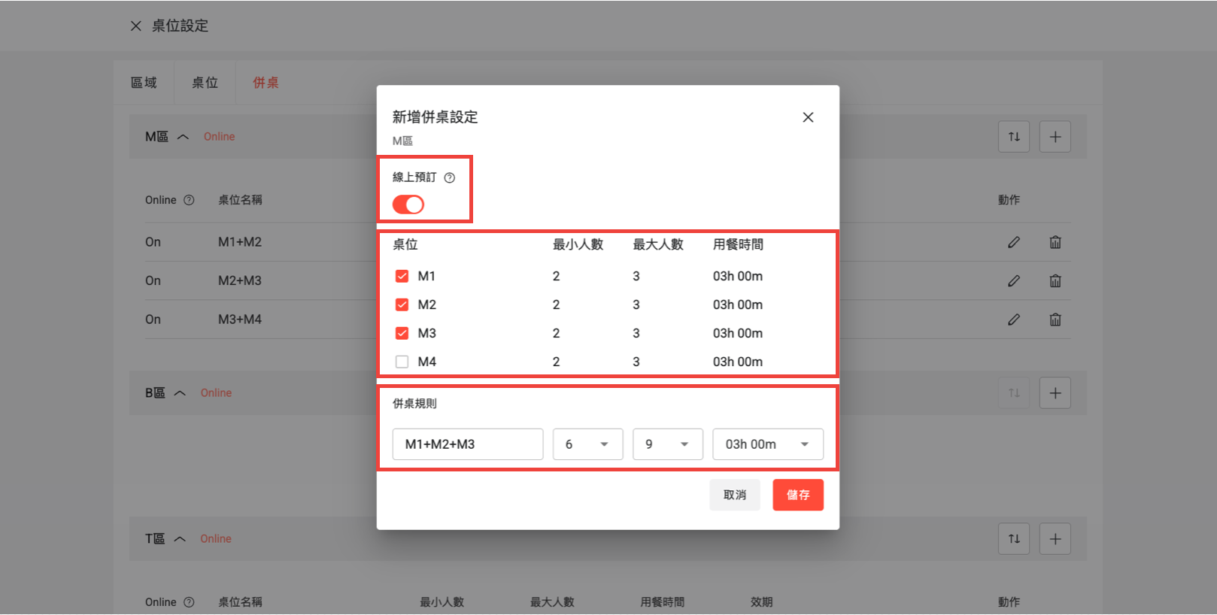
Task: Click the edit pencil for M1+M2 row
Action: (x=1014, y=242)
